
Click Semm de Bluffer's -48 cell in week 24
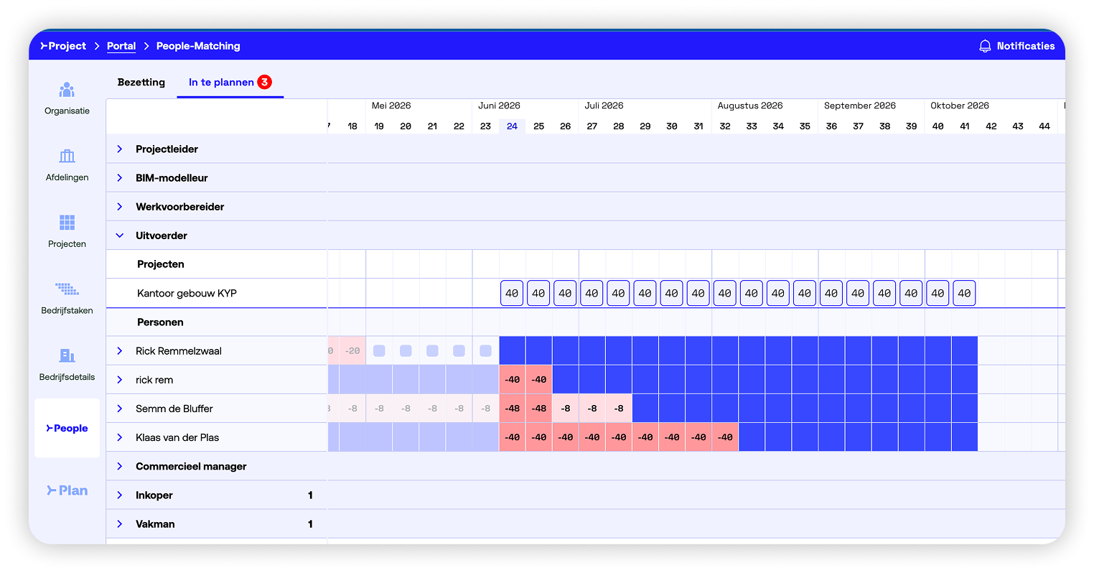click(512, 409)
